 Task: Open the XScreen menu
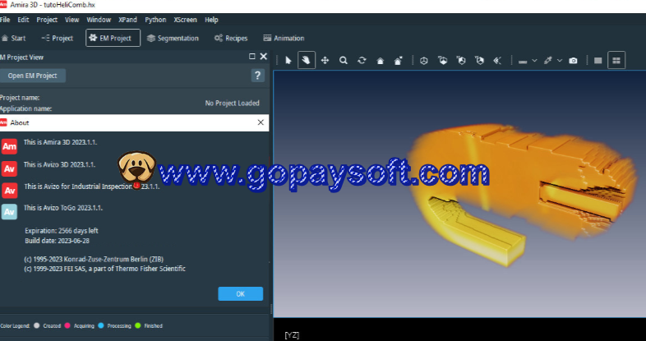[x=185, y=20]
